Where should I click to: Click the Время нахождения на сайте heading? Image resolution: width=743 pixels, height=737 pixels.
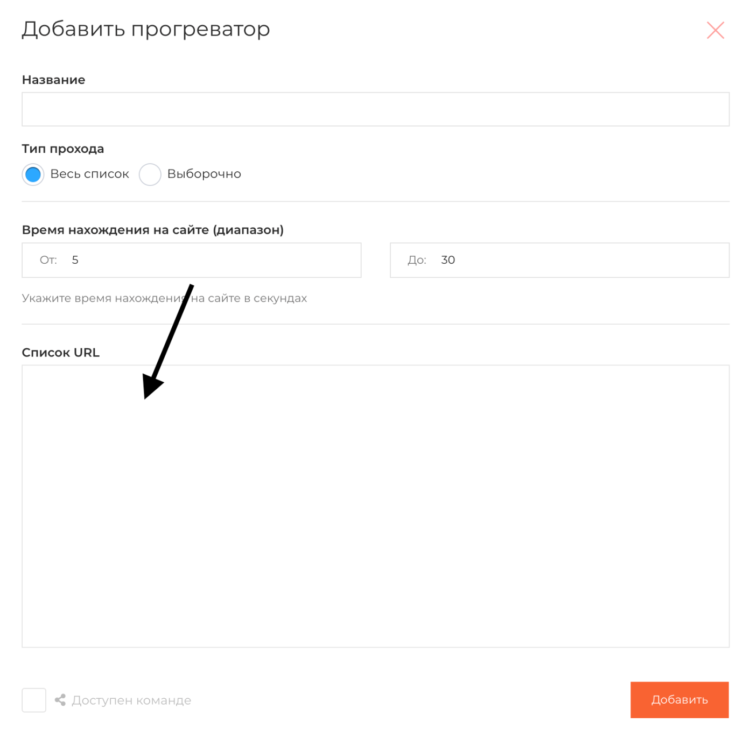[x=152, y=230]
